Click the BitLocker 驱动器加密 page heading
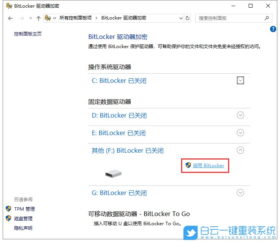Image resolution: width=280 pixels, height=242 pixels. point(118,37)
